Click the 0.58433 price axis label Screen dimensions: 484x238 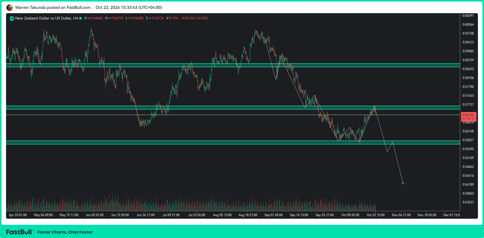point(468,69)
